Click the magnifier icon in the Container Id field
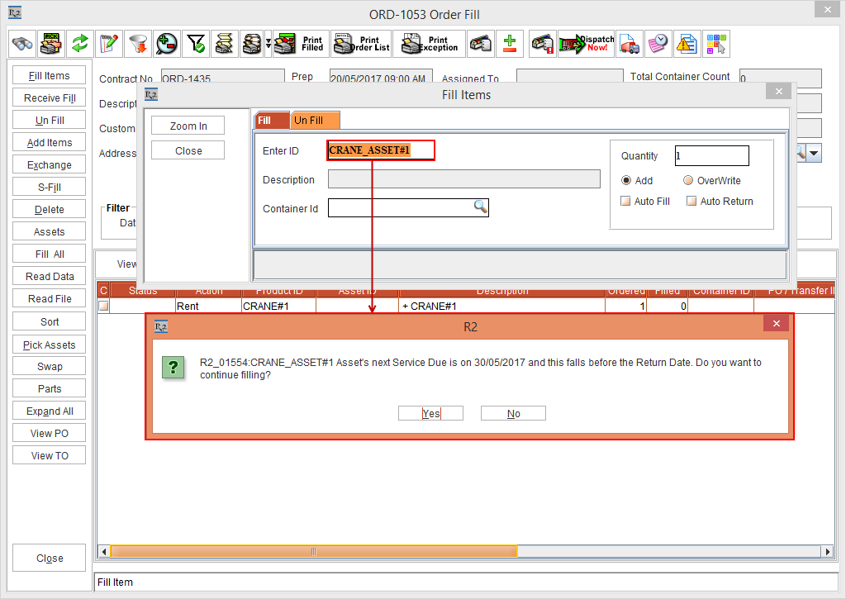The width and height of the screenshot is (846, 599). coord(480,207)
